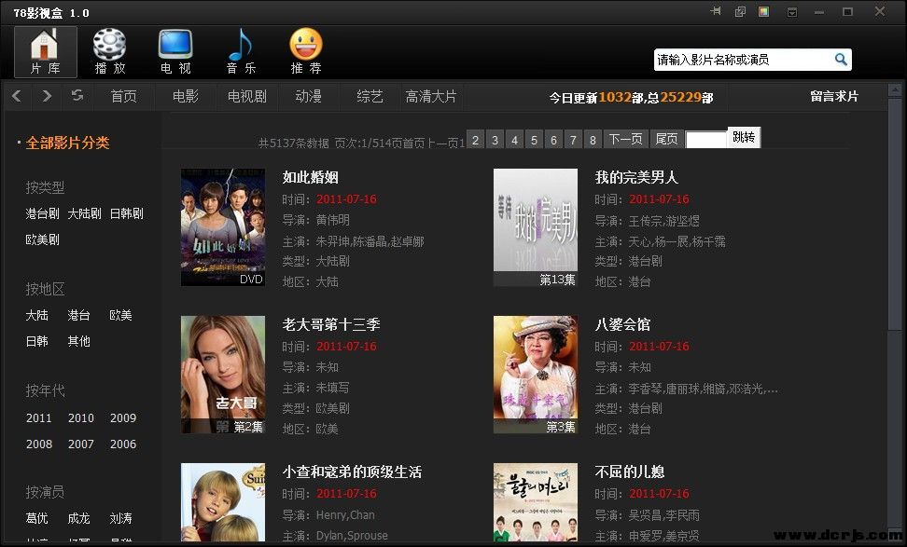Go to page 2
Image resolution: width=907 pixels, height=547 pixels.
pos(476,139)
